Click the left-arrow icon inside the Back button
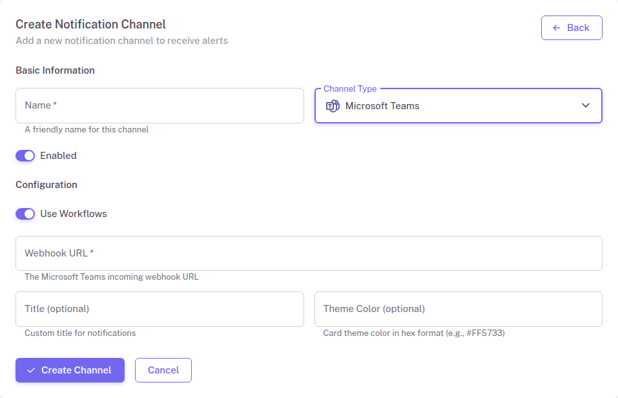Image resolution: width=618 pixels, height=398 pixels. click(555, 27)
